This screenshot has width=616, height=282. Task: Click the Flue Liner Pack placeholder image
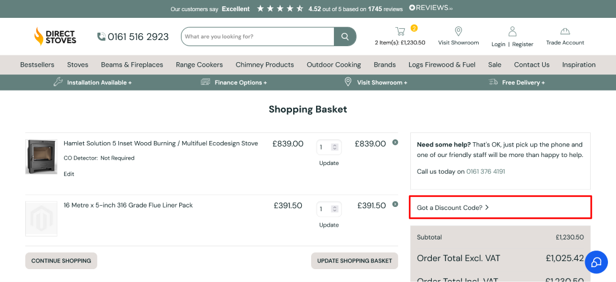[x=41, y=219]
